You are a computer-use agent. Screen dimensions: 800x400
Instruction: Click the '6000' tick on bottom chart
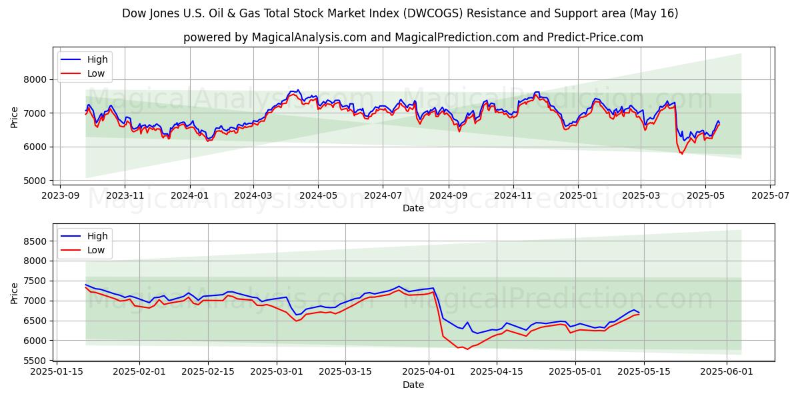tap(36, 341)
